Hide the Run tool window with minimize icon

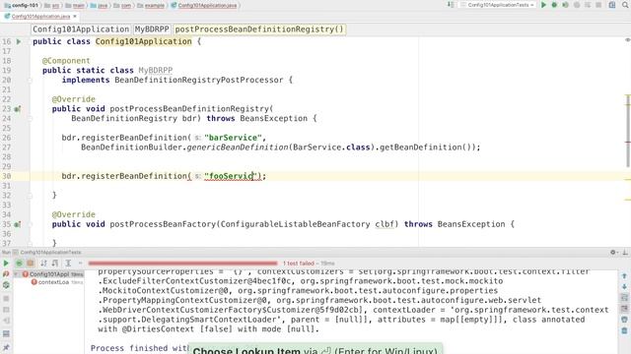625,252
